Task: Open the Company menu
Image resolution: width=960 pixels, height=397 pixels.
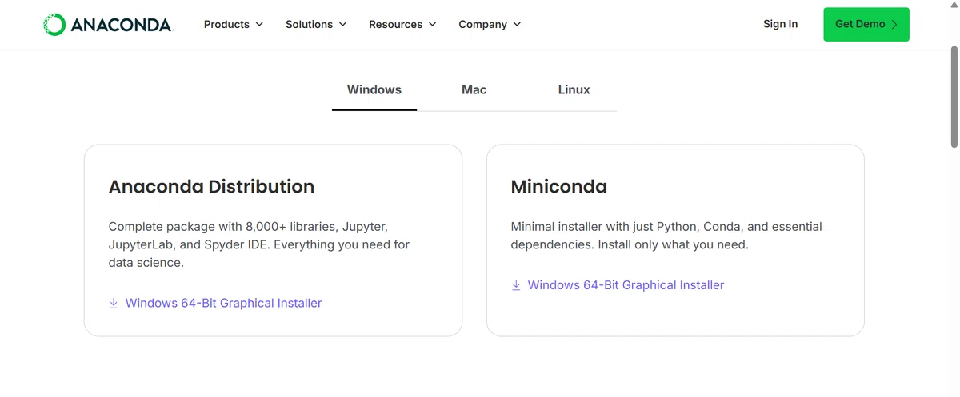Action: [x=490, y=24]
